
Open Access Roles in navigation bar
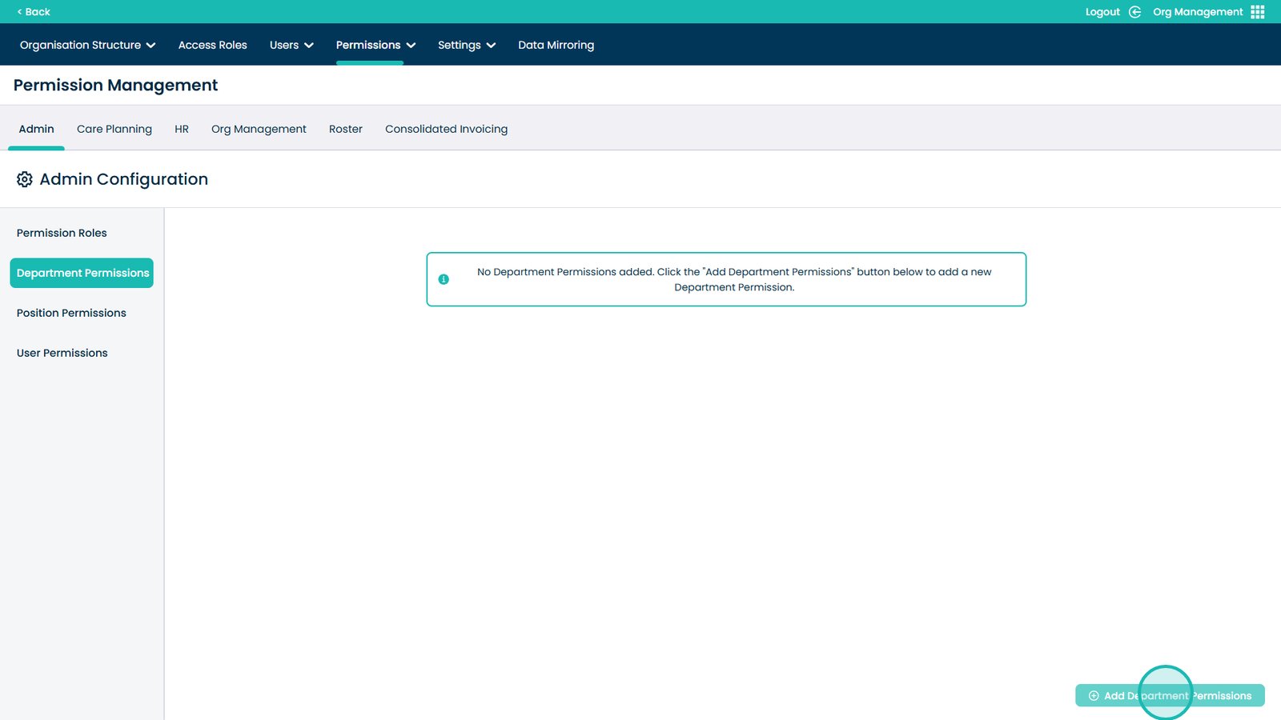pyautogui.click(x=212, y=45)
